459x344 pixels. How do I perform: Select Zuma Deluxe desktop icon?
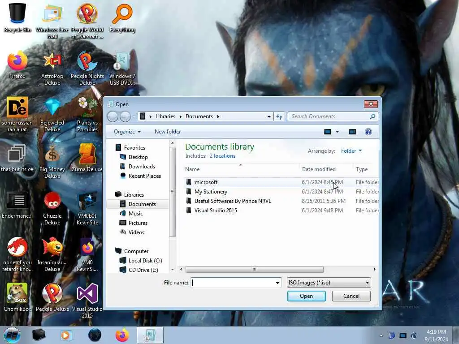tap(87, 158)
